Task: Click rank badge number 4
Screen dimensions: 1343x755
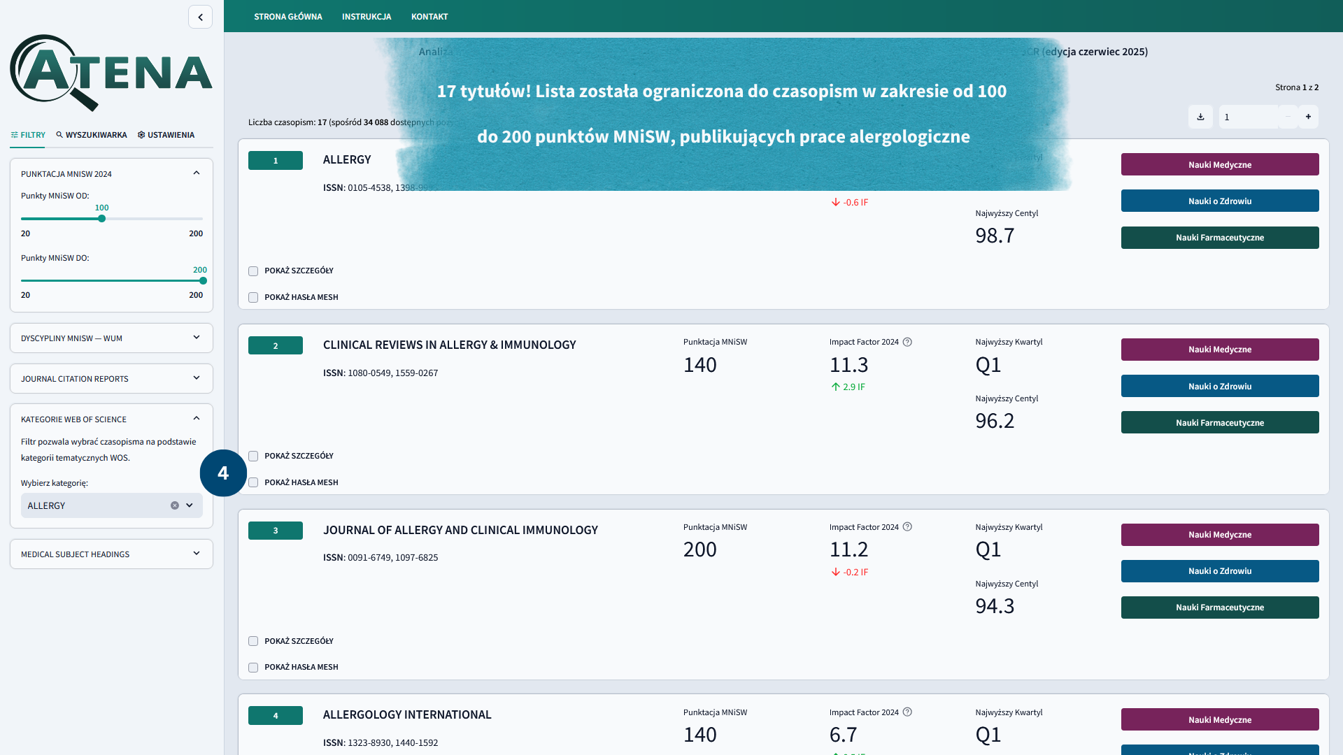Action: click(276, 715)
